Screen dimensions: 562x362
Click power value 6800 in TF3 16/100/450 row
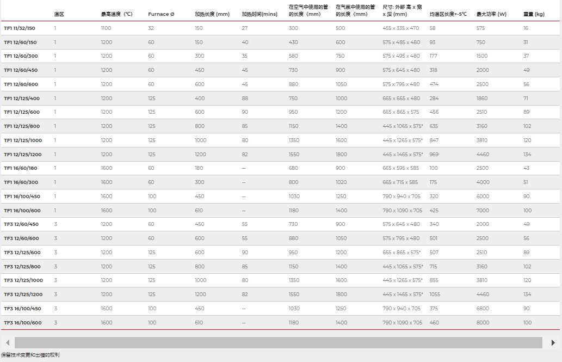click(483, 309)
